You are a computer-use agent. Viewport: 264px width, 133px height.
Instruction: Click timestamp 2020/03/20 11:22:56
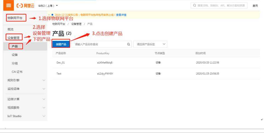tap(208, 63)
